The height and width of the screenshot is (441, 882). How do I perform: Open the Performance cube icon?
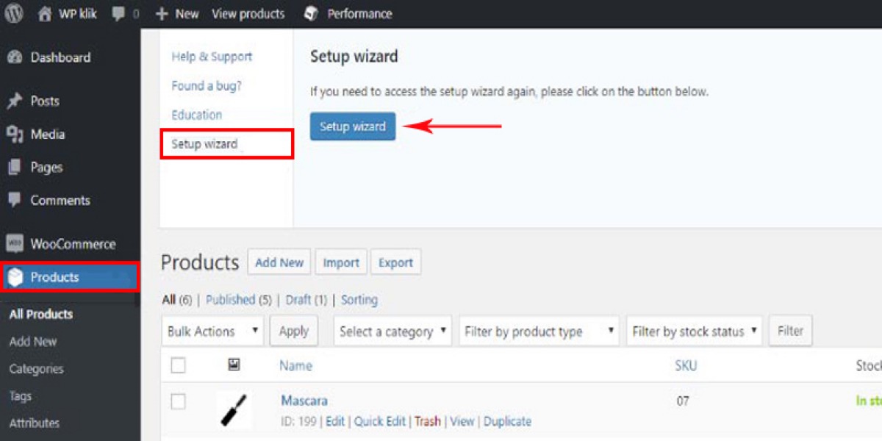pos(311,13)
